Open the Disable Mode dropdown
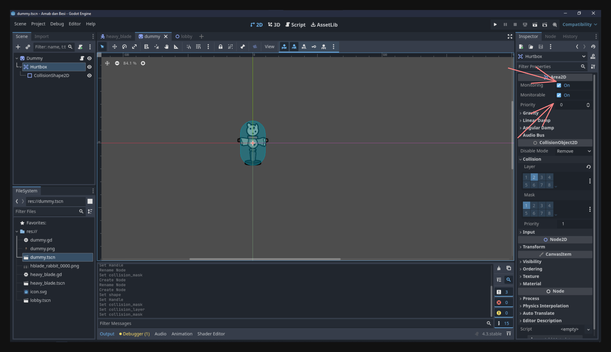 [x=574, y=151]
